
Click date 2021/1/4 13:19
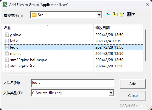tap(108, 41)
